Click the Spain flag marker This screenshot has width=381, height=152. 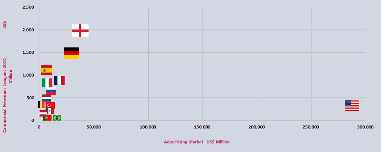(46, 70)
